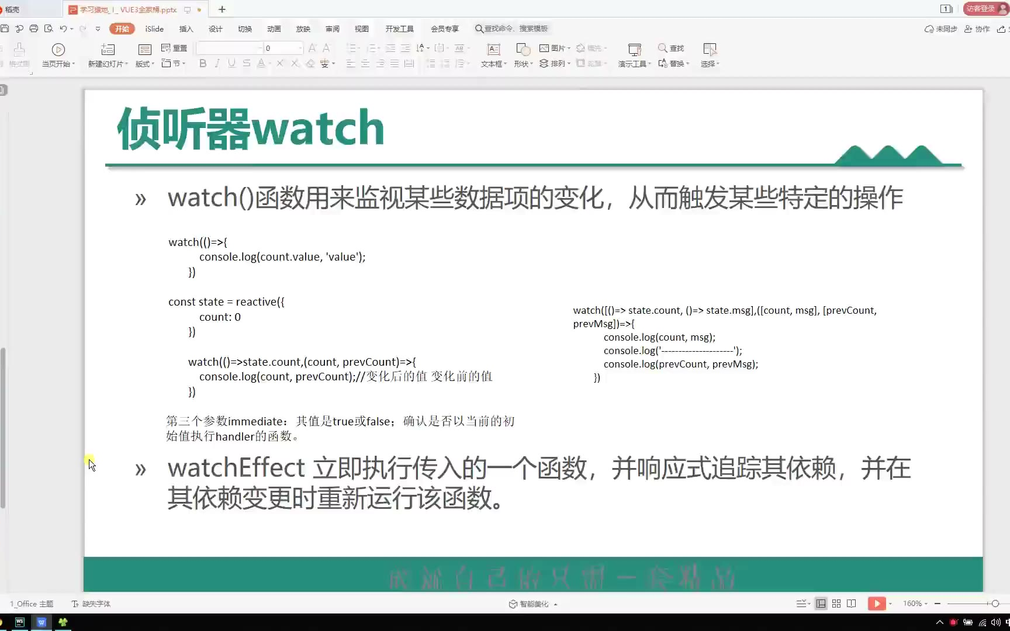1010x631 pixels.
Task: Open the 开发工具 tab
Action: coord(399,29)
